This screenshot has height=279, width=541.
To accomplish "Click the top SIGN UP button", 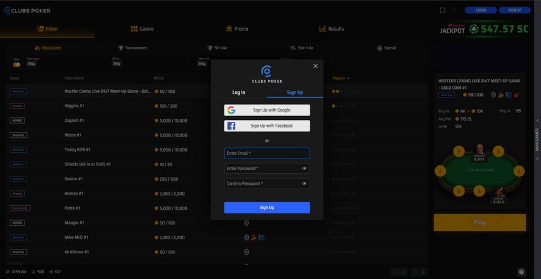I will click(x=515, y=10).
